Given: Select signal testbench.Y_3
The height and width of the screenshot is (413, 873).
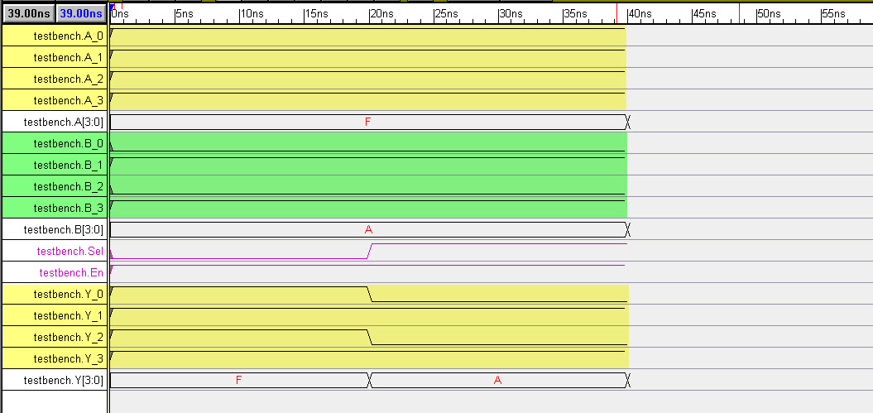Looking at the screenshot, I should 55,358.
